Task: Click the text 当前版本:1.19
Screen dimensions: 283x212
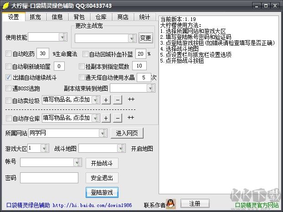Action: coord(178,19)
